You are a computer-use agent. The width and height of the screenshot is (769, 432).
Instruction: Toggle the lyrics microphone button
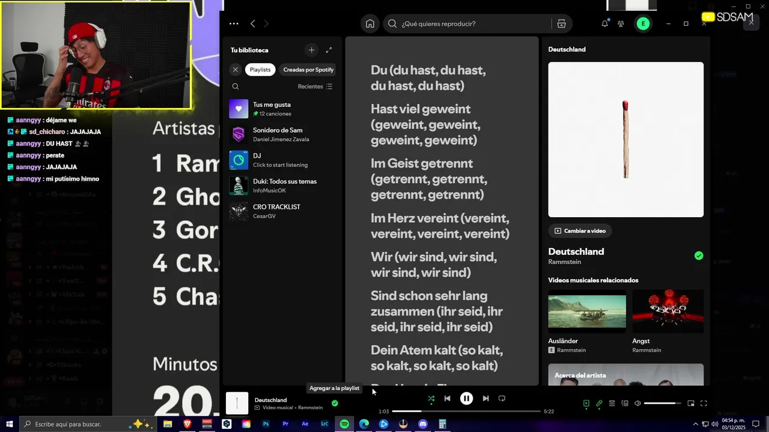599,403
